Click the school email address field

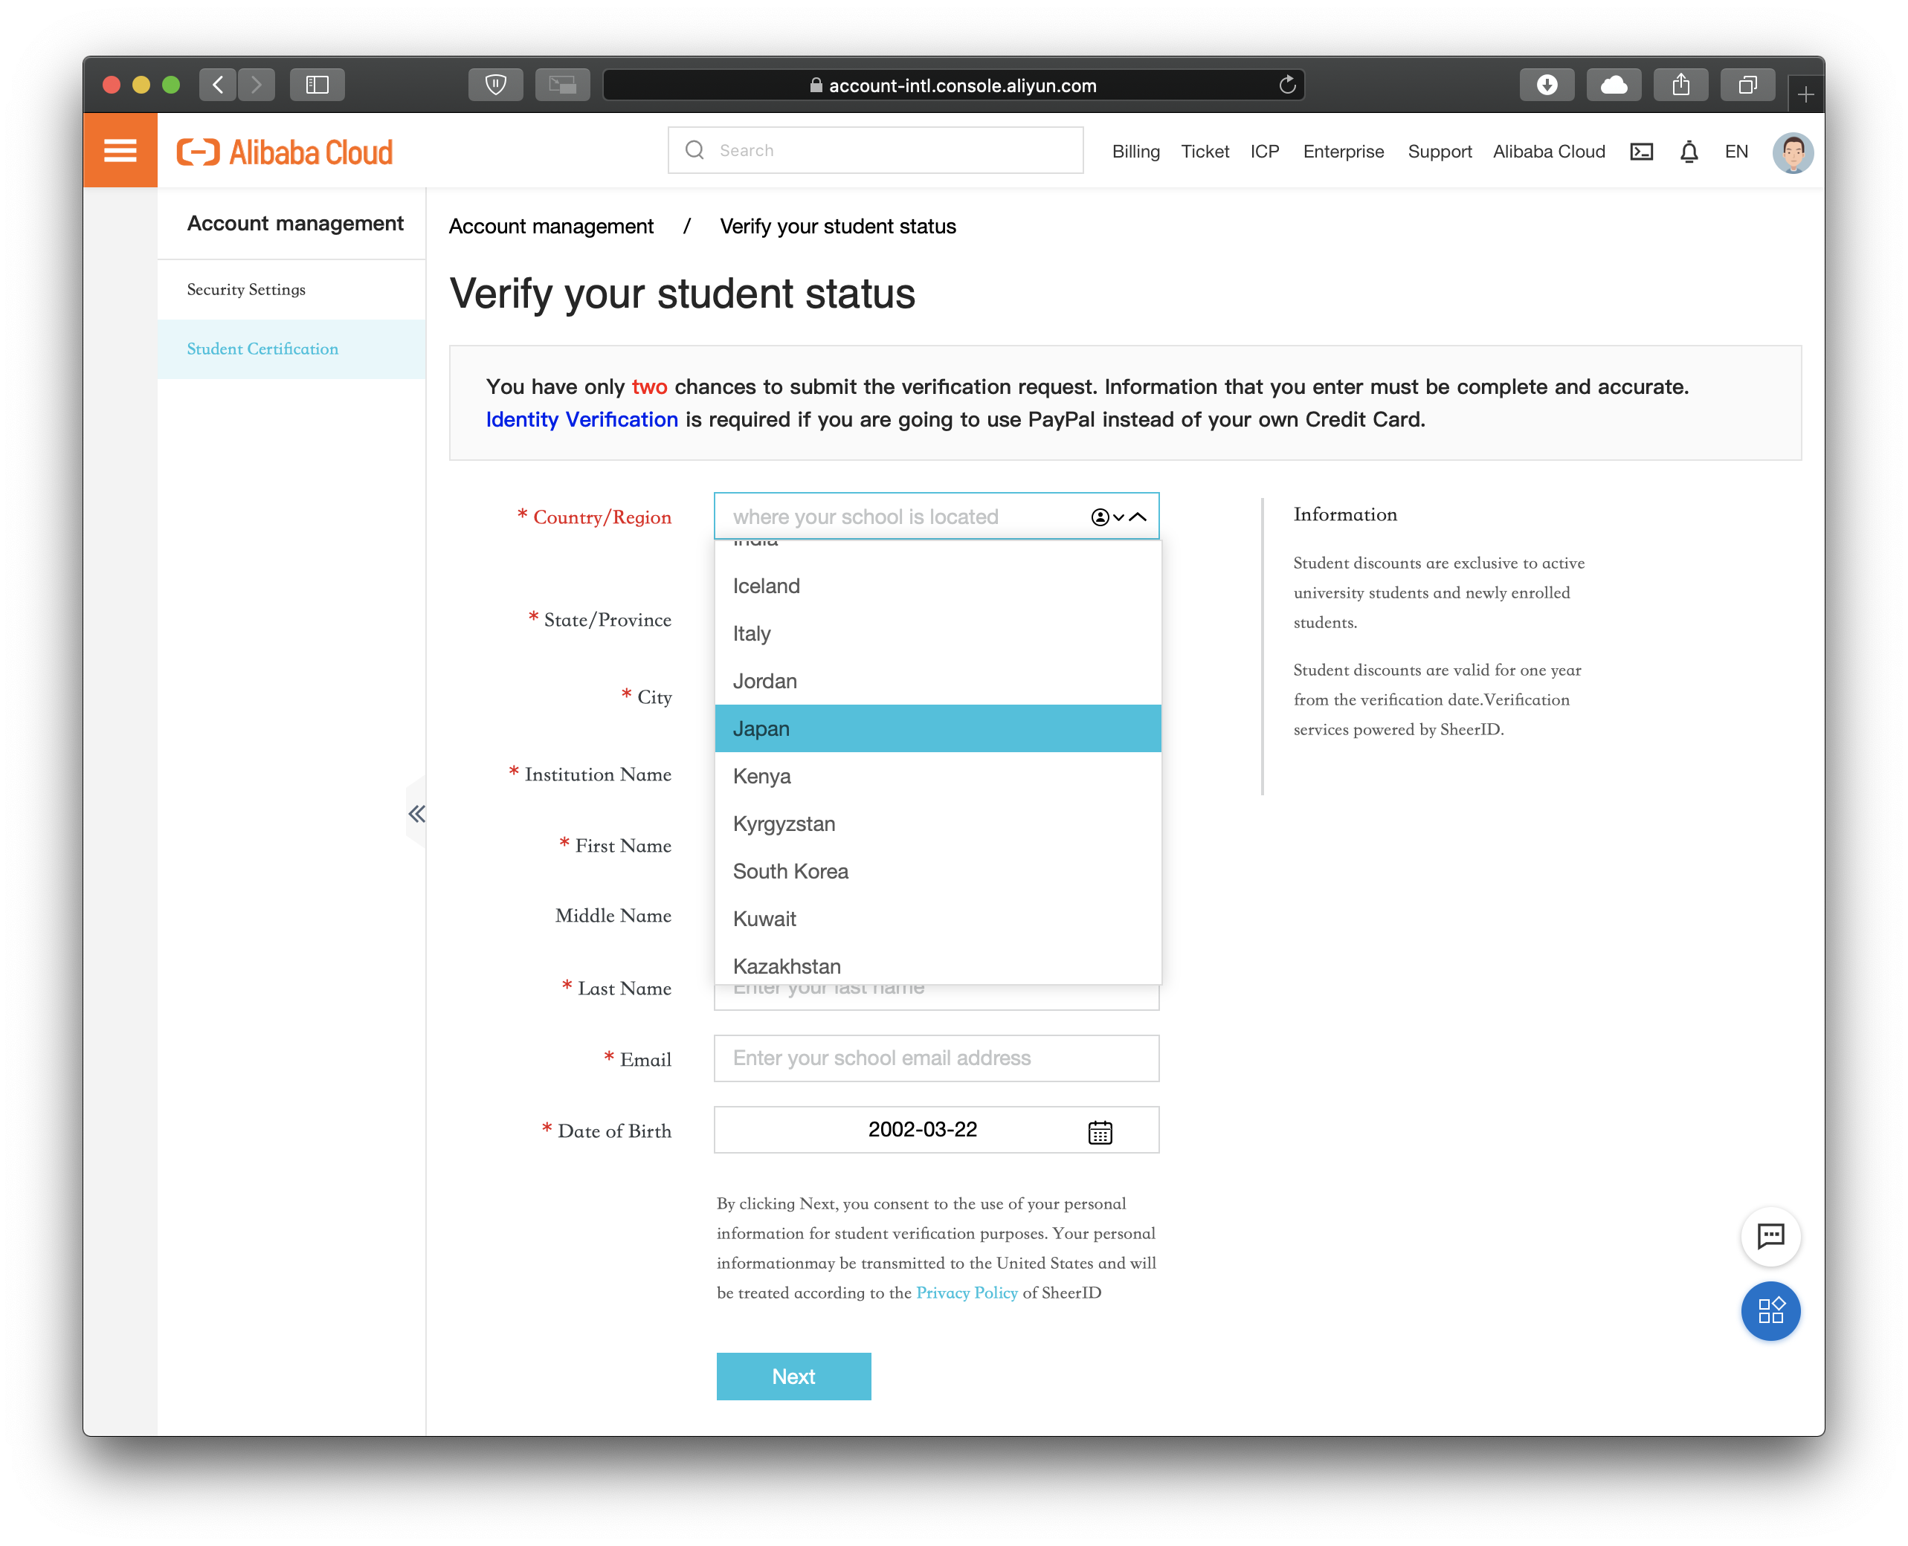pos(935,1058)
